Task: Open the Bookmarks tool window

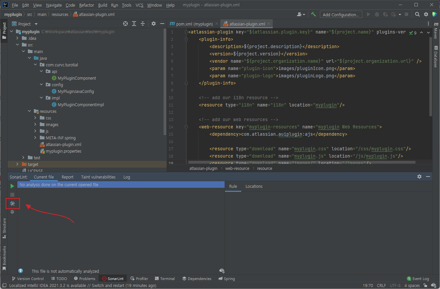Action: pyautogui.click(x=4, y=258)
